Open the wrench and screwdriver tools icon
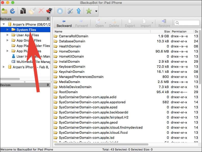Viewport: 202px width, 152px height. tap(70, 11)
